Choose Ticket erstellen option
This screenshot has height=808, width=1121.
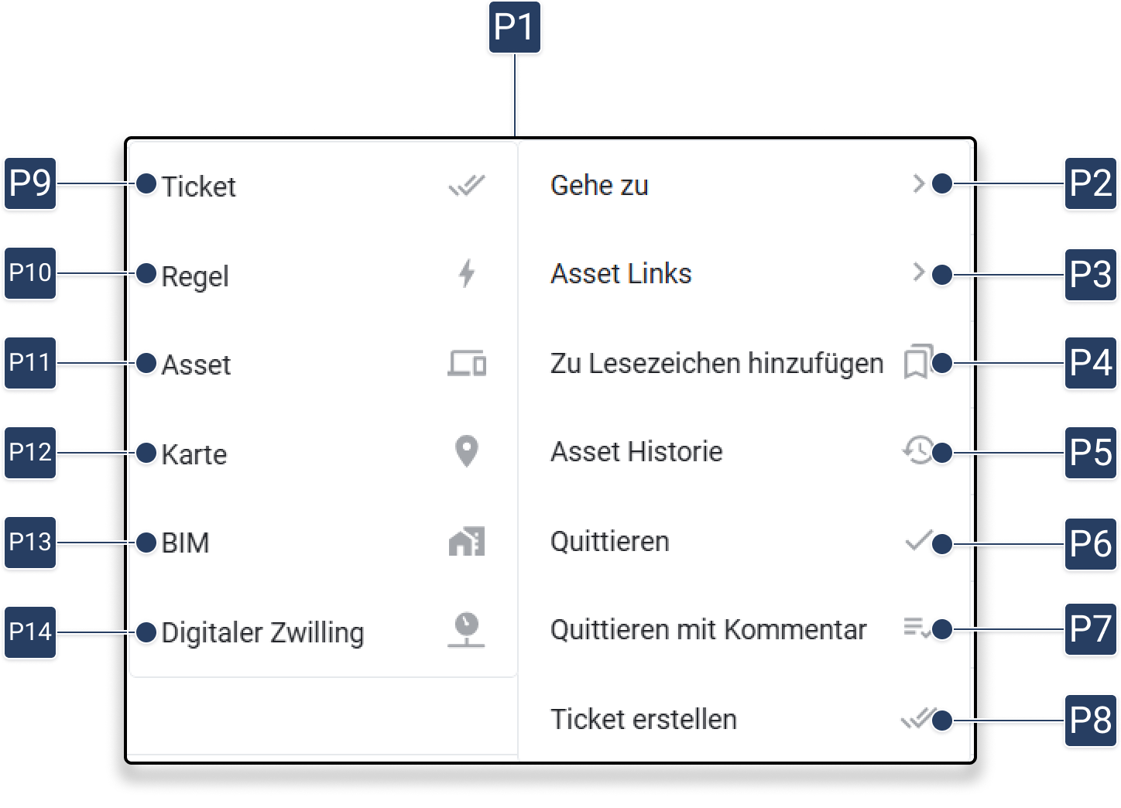click(x=643, y=720)
